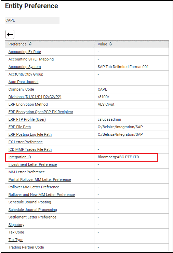Image resolution: width=173 pixels, height=253 pixels.
Task: Click the ERP Encryption Method link
Action: [28, 104]
